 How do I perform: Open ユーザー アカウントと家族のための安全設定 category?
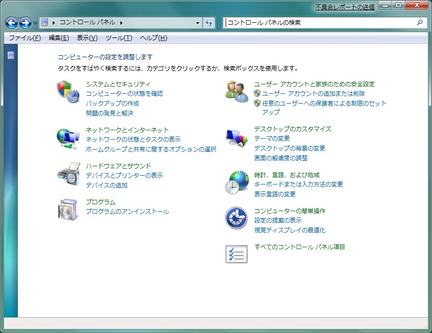[x=314, y=84]
